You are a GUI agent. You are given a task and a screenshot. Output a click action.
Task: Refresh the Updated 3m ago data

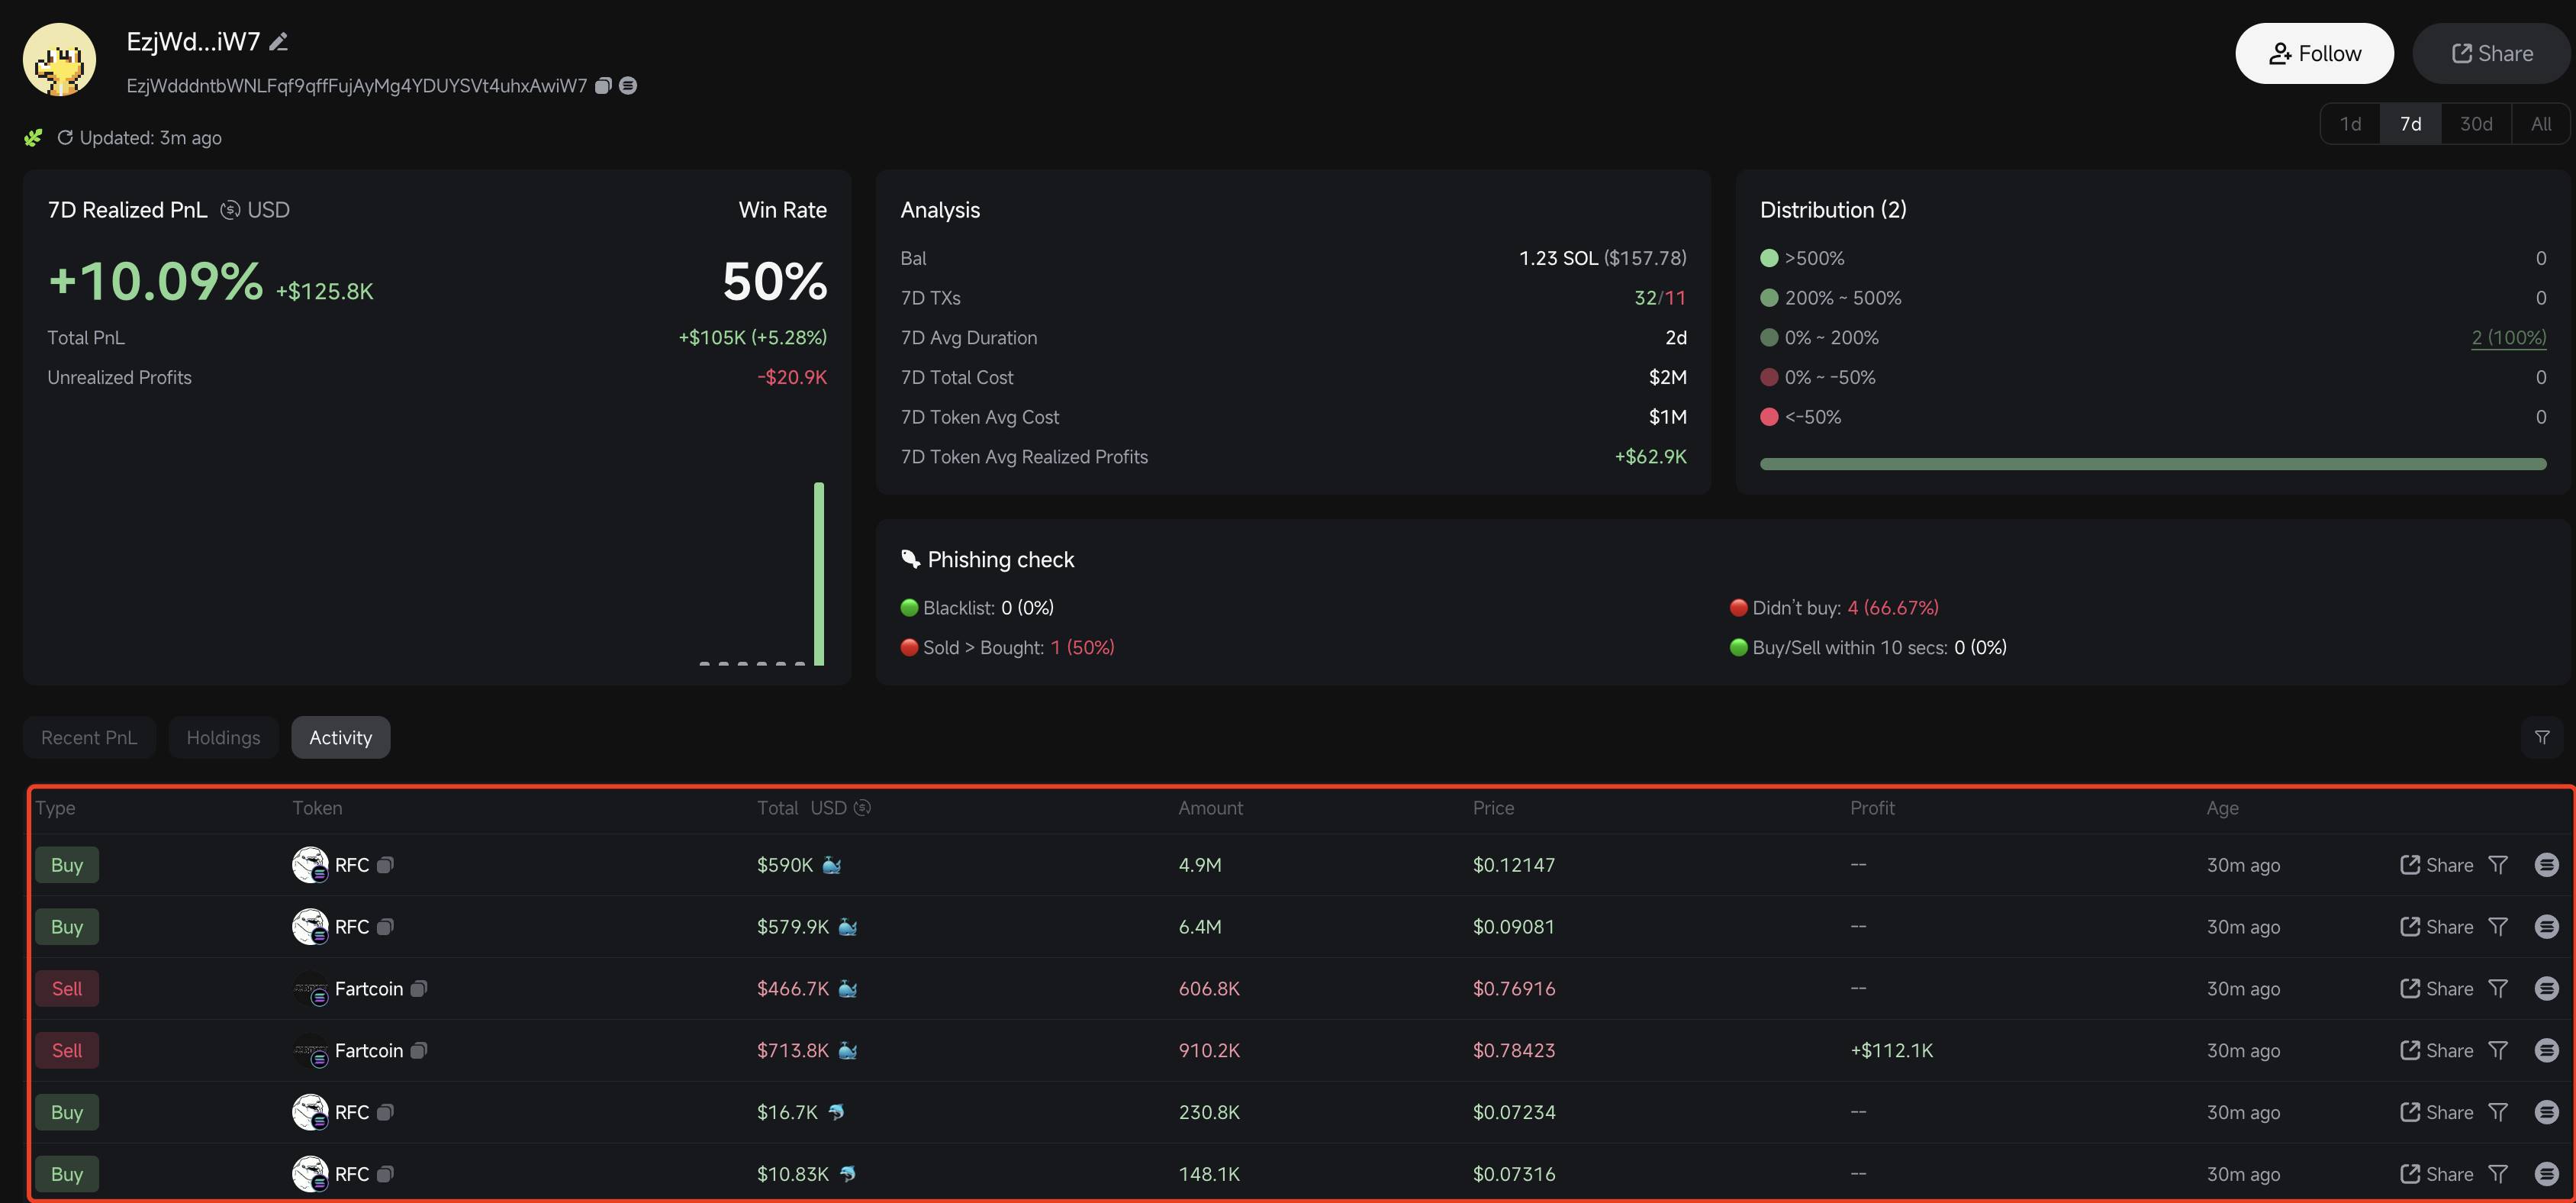[65, 138]
